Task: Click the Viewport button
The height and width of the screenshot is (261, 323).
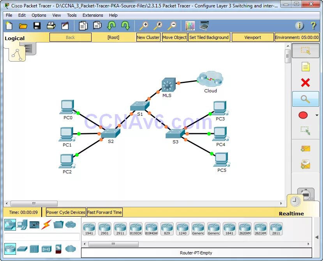Action: 252,37
